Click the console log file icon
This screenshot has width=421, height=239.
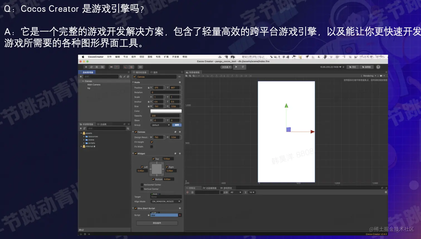coord(192,192)
